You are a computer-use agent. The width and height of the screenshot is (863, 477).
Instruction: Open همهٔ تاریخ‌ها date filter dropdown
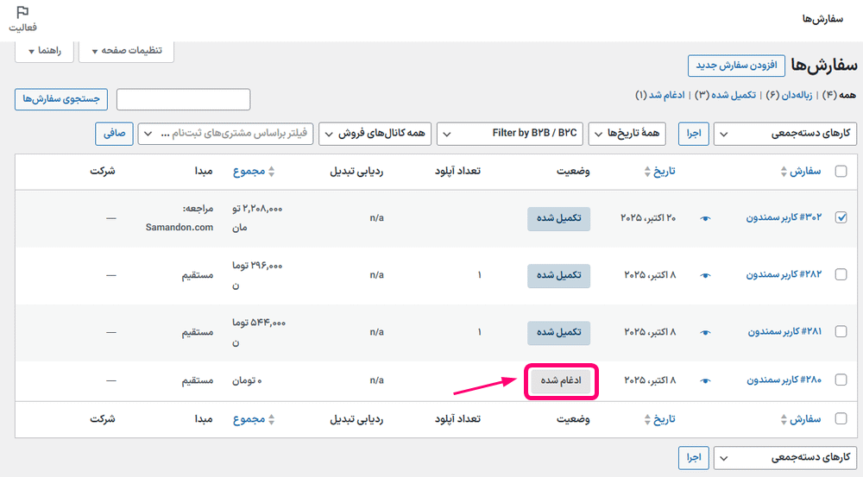(x=627, y=134)
